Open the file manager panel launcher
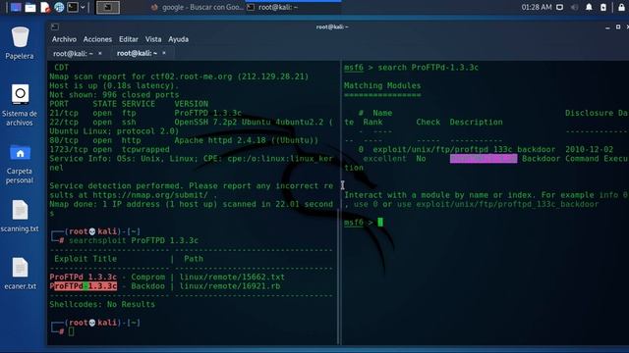Viewport: 629px width, 353px height. tap(30, 7)
